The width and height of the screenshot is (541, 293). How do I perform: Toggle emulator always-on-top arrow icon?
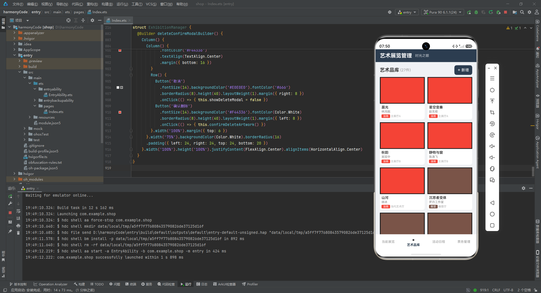pyautogui.click(x=492, y=101)
